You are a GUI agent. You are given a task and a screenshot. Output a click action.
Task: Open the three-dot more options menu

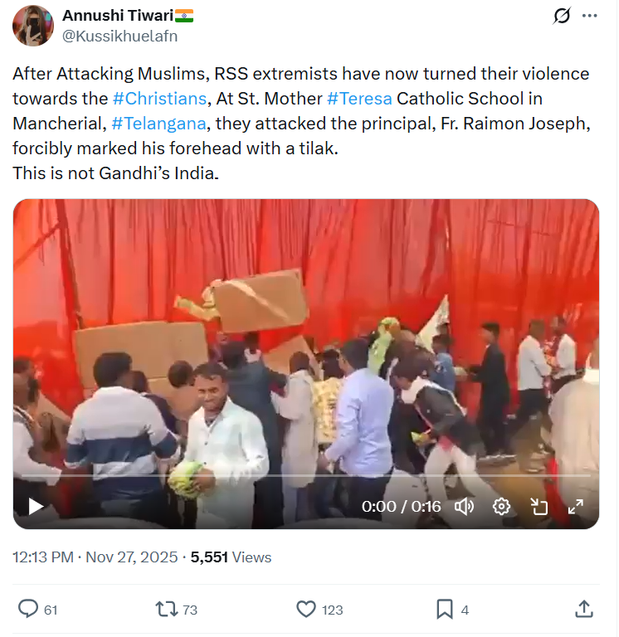[590, 16]
